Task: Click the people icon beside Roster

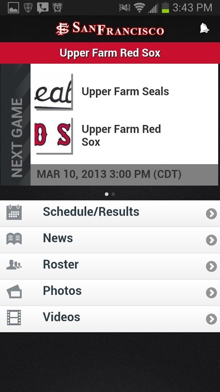Action: pos(14,265)
